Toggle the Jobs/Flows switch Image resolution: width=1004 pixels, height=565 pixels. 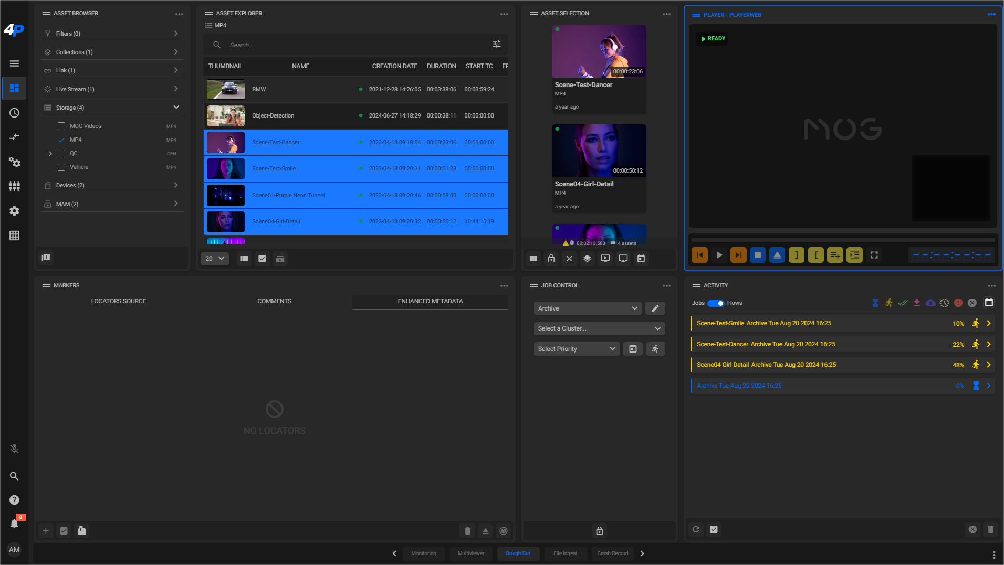[716, 303]
